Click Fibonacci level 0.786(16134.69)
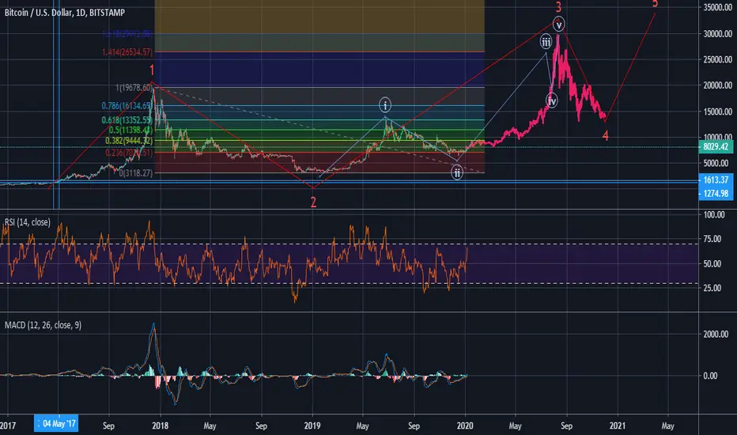 127,106
